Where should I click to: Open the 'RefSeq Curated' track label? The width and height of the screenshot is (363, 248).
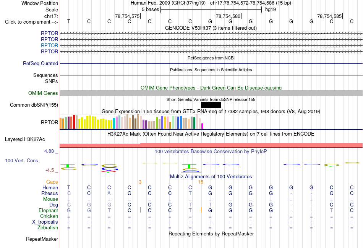click(41, 64)
